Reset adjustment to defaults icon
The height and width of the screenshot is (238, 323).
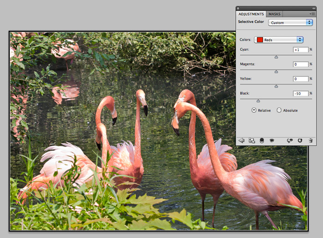tap(300, 141)
